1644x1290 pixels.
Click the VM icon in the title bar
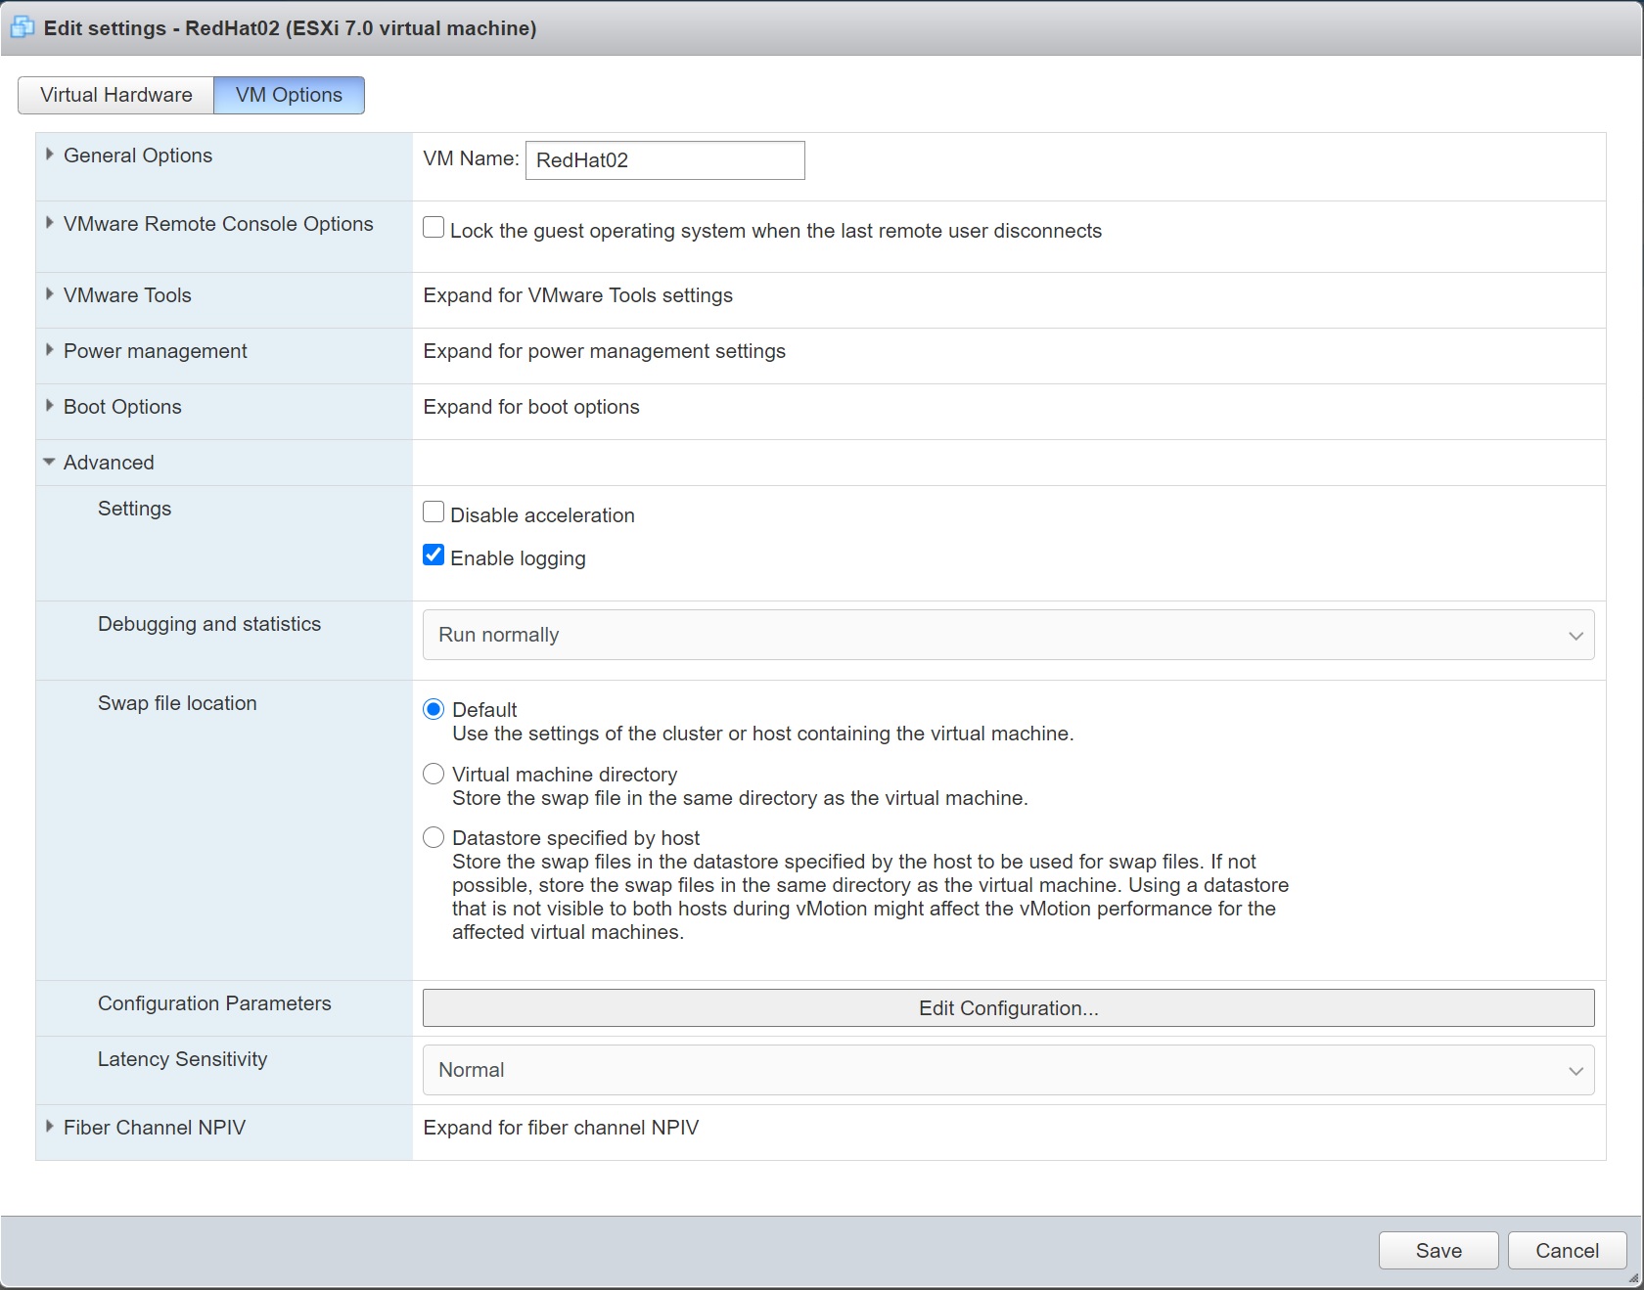pyautogui.click(x=23, y=27)
